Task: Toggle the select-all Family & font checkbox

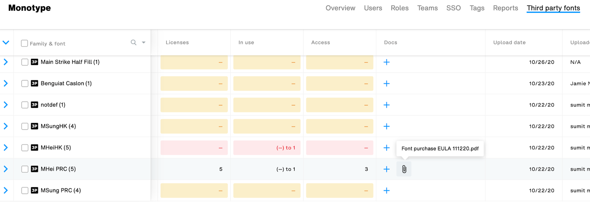Action: click(25, 43)
